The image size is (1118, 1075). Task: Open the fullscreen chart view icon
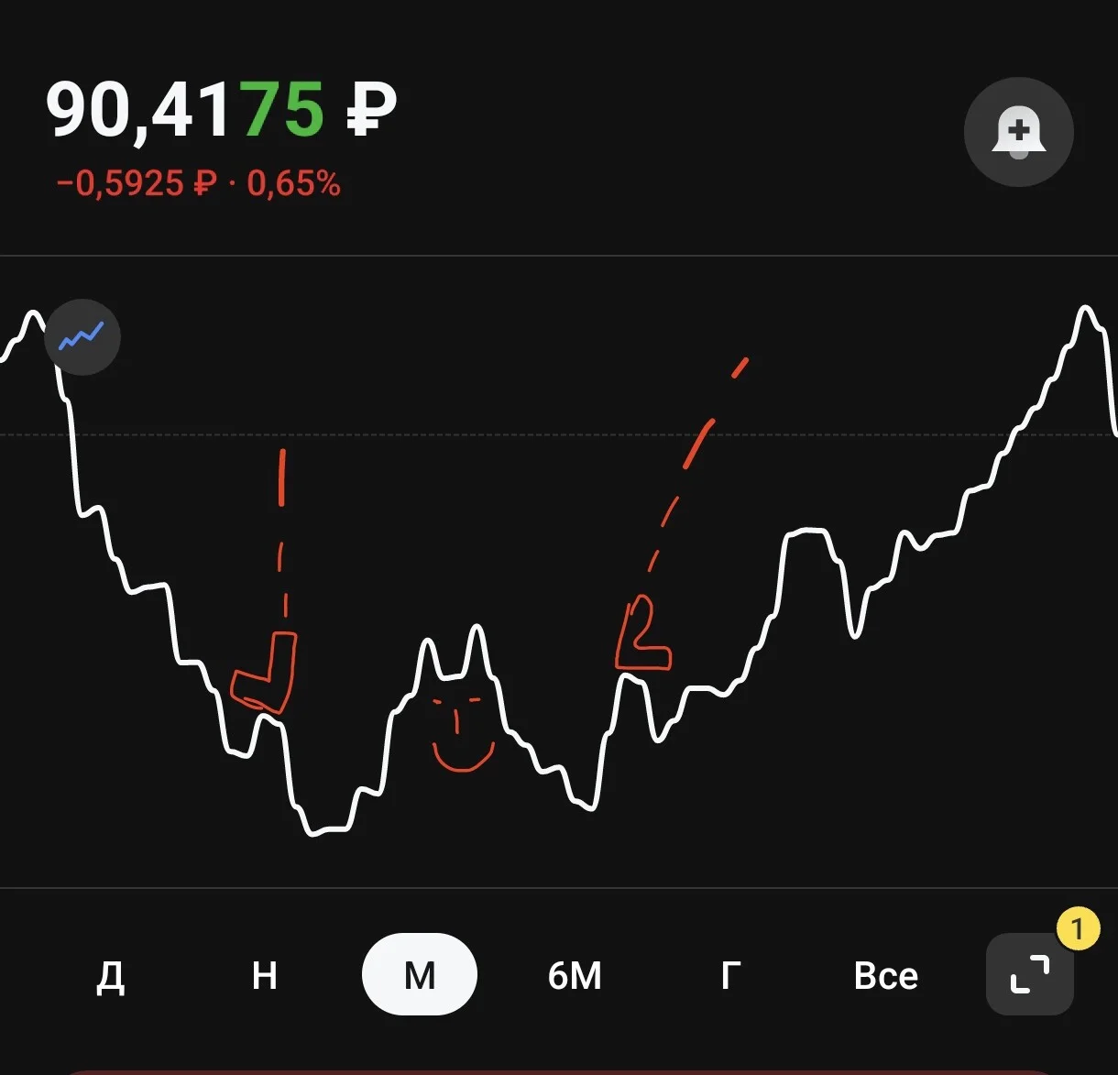point(1029,973)
